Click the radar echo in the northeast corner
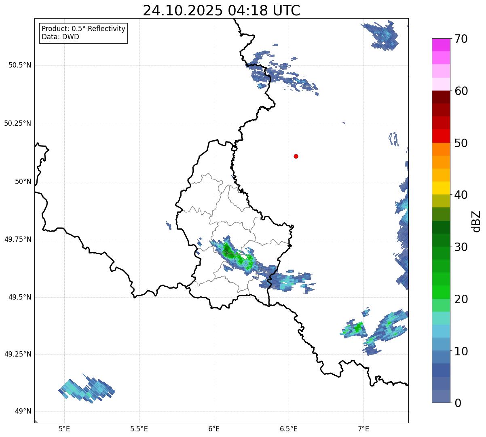The height and width of the screenshot is (437, 486). pos(380,35)
